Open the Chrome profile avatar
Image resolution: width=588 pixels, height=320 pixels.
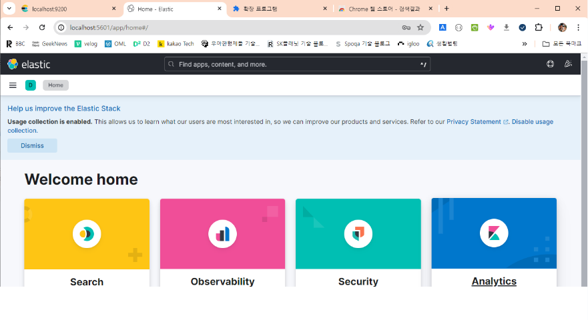pyautogui.click(x=562, y=27)
